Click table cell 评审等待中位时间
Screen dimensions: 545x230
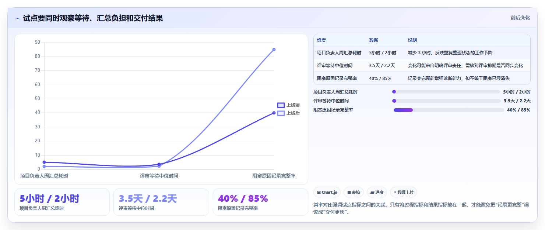(x=335, y=66)
